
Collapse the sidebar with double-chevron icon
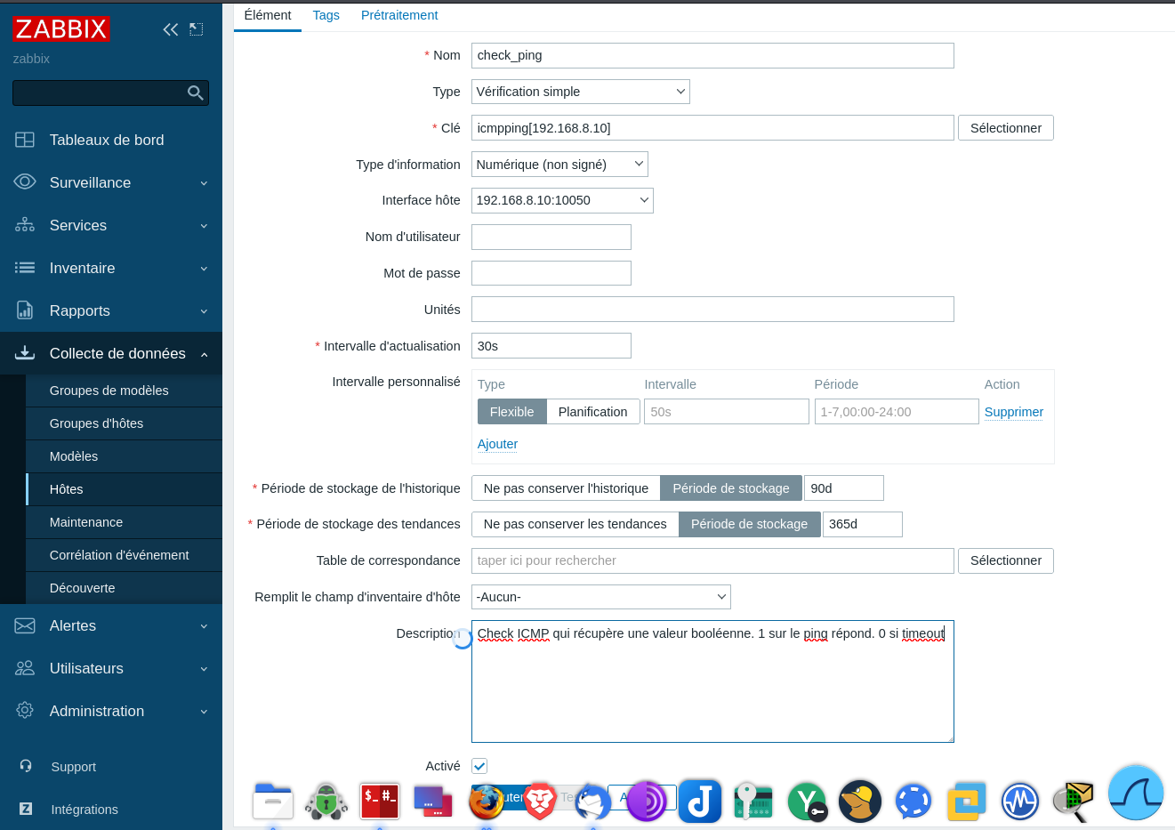[170, 29]
